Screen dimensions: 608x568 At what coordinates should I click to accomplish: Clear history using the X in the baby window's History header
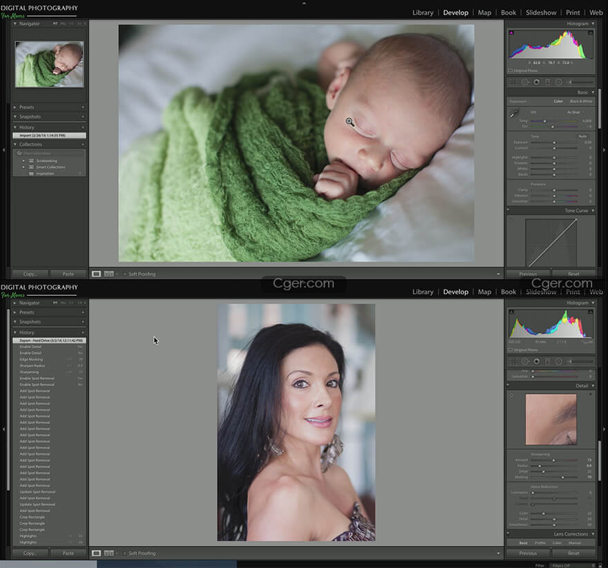click(x=82, y=127)
